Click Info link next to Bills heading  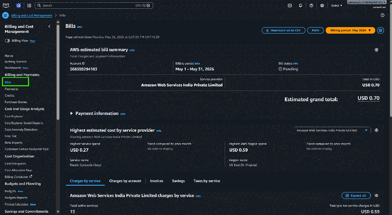(80, 27)
